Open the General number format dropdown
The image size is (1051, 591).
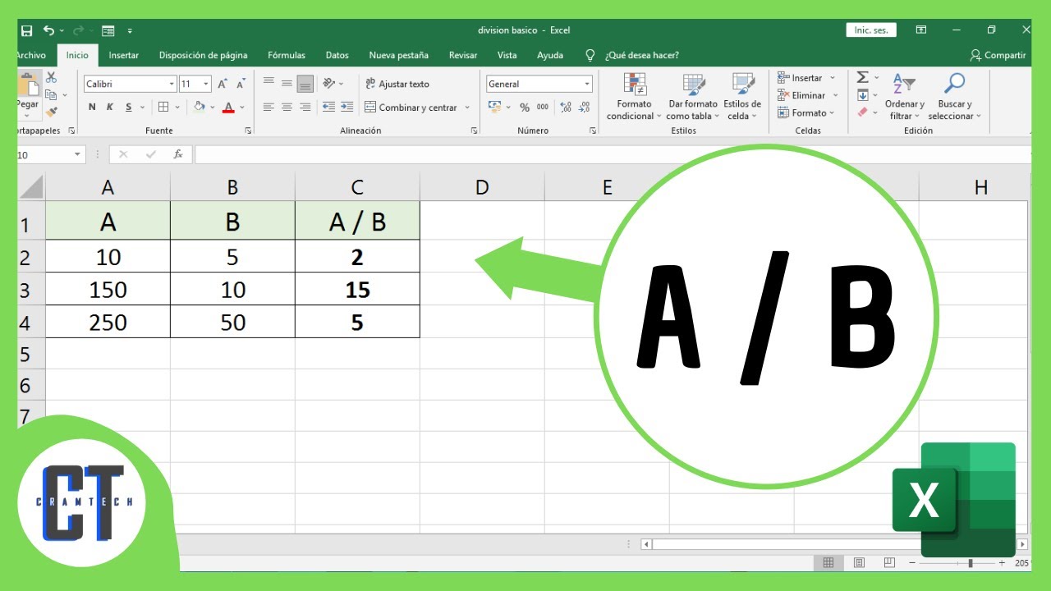pyautogui.click(x=587, y=84)
